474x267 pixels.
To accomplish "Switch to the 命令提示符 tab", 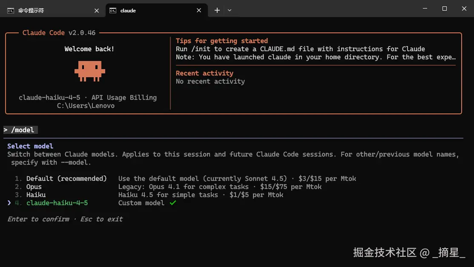I will 47,10.
